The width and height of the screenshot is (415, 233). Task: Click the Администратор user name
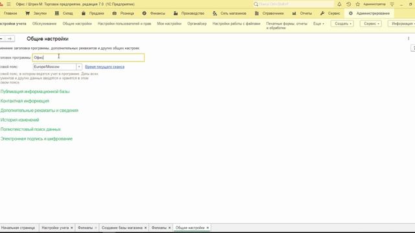374,5
